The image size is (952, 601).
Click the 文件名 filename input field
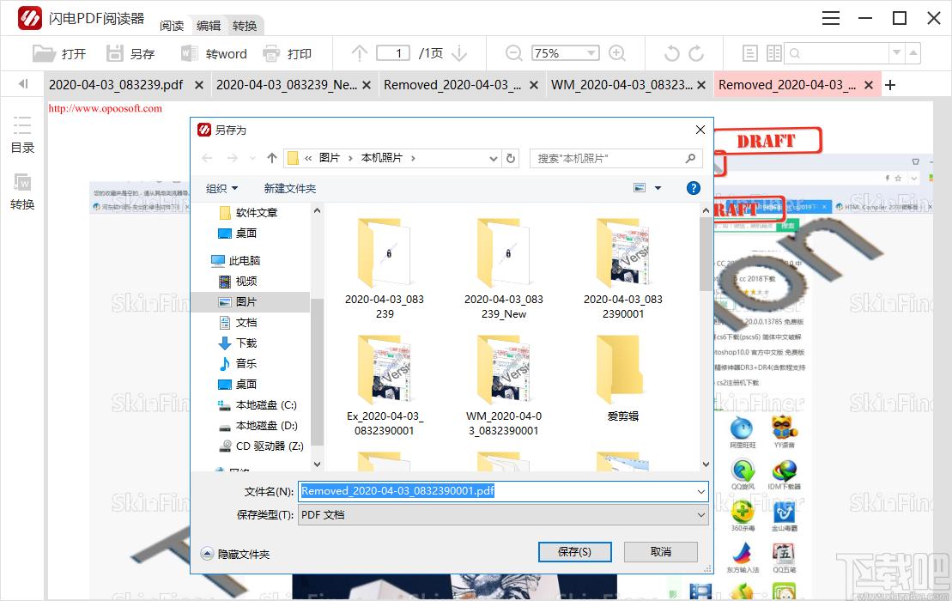coord(496,491)
